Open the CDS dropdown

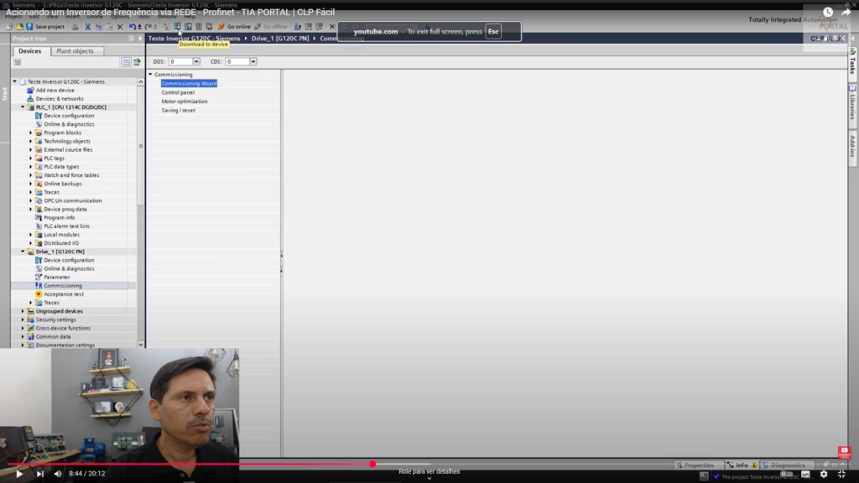253,62
